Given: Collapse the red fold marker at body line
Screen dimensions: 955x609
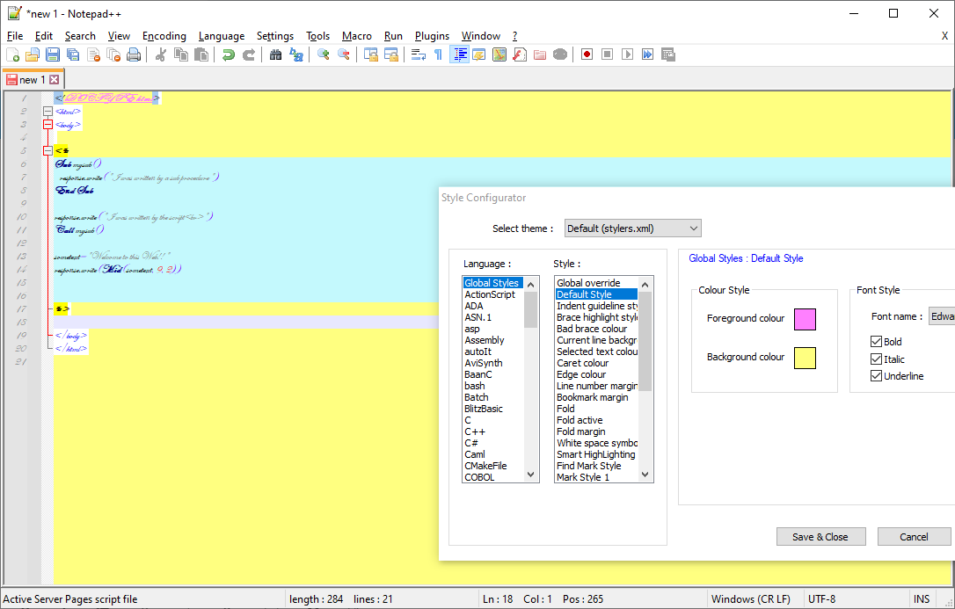Looking at the screenshot, I should [x=47, y=125].
